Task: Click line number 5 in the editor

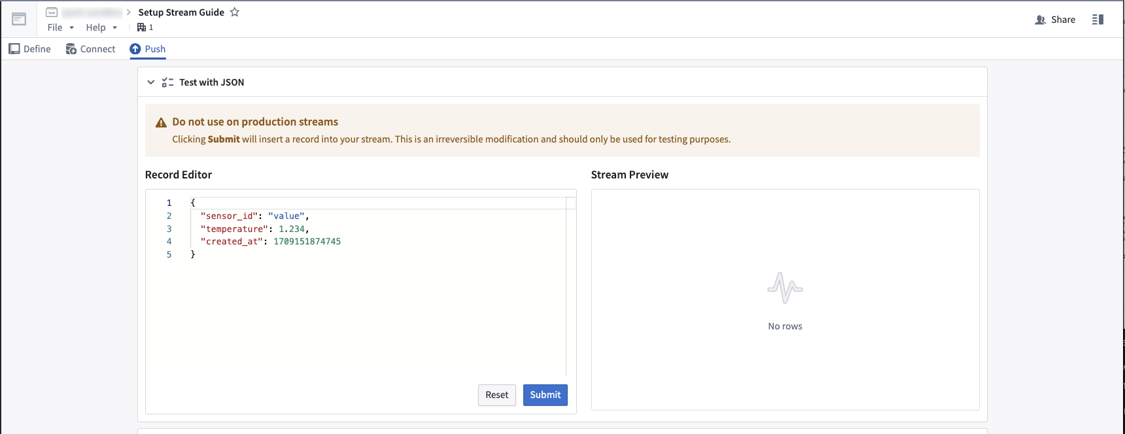Action: point(169,254)
